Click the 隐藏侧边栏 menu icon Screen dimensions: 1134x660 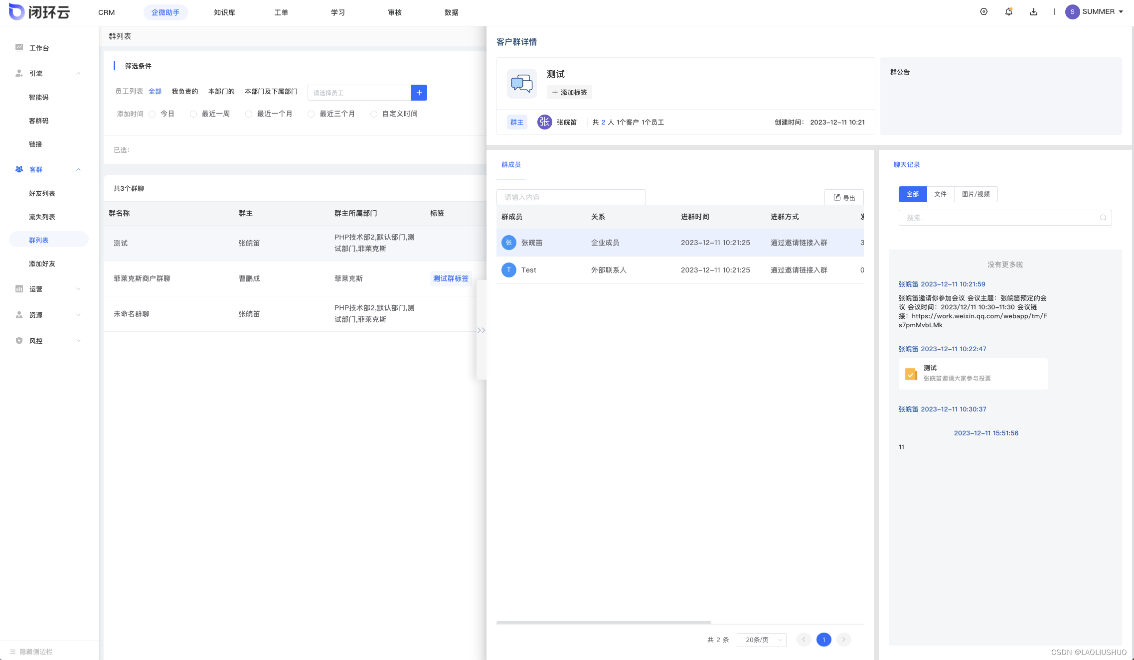coord(12,652)
